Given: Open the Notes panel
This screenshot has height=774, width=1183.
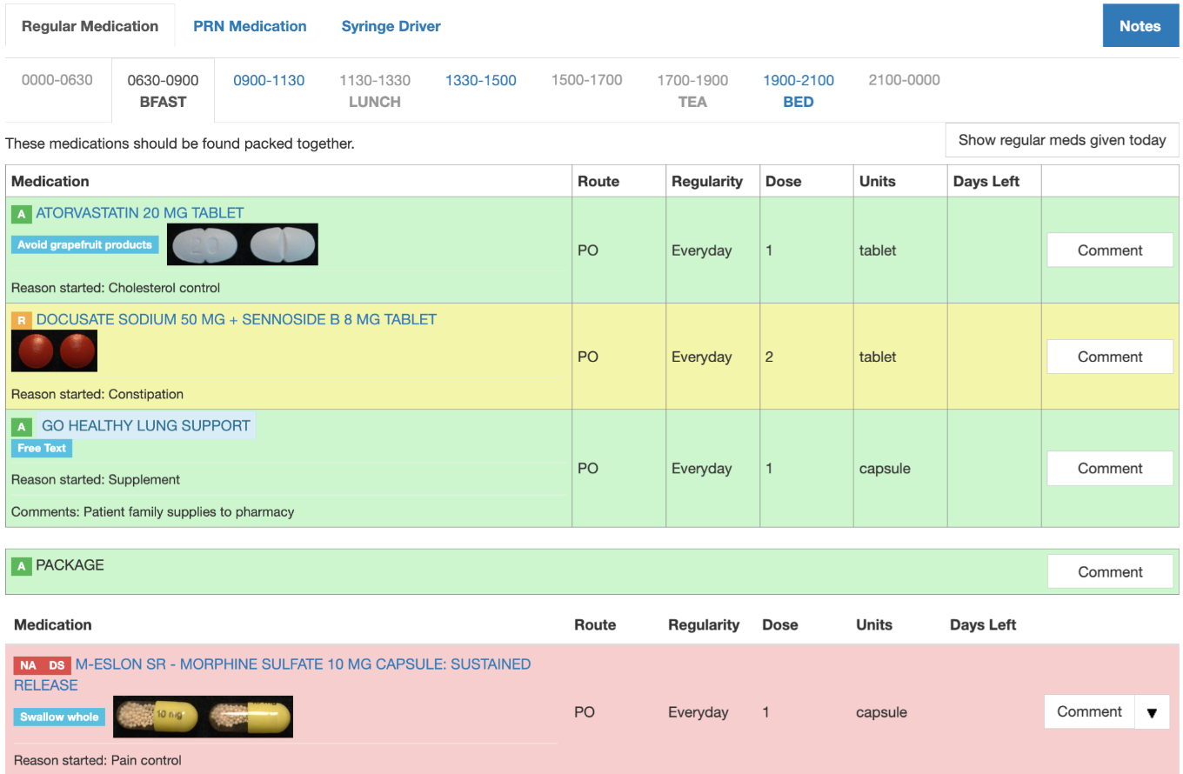Looking at the screenshot, I should pos(1140,25).
